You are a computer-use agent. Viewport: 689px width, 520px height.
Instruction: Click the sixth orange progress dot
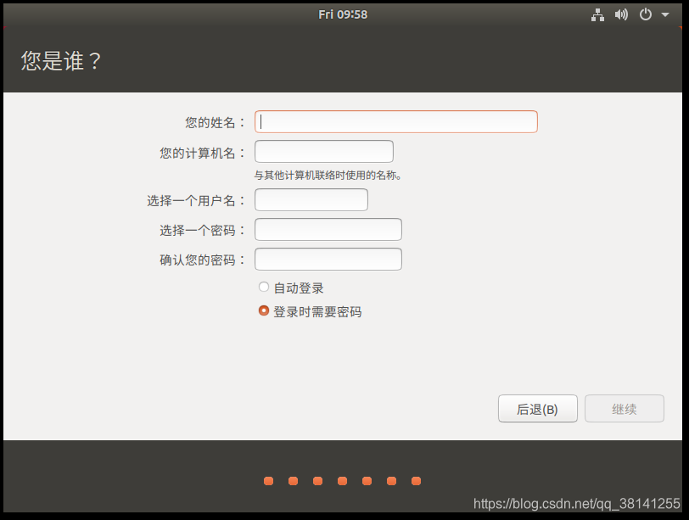coord(391,481)
